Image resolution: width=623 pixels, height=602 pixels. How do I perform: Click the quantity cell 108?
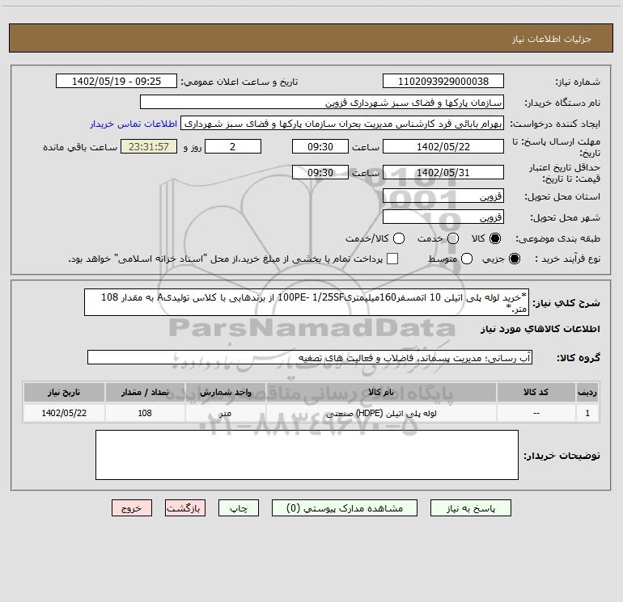tap(145, 413)
